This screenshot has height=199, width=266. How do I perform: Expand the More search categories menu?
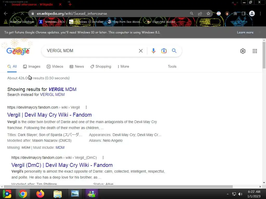click(x=123, y=67)
